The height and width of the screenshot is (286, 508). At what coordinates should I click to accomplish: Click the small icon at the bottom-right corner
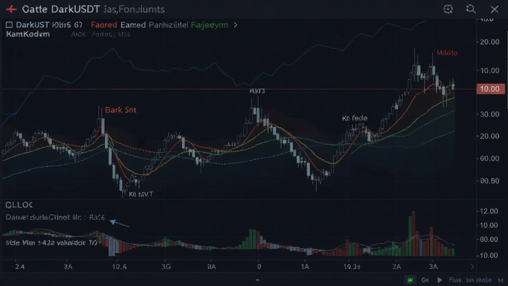pos(501,280)
